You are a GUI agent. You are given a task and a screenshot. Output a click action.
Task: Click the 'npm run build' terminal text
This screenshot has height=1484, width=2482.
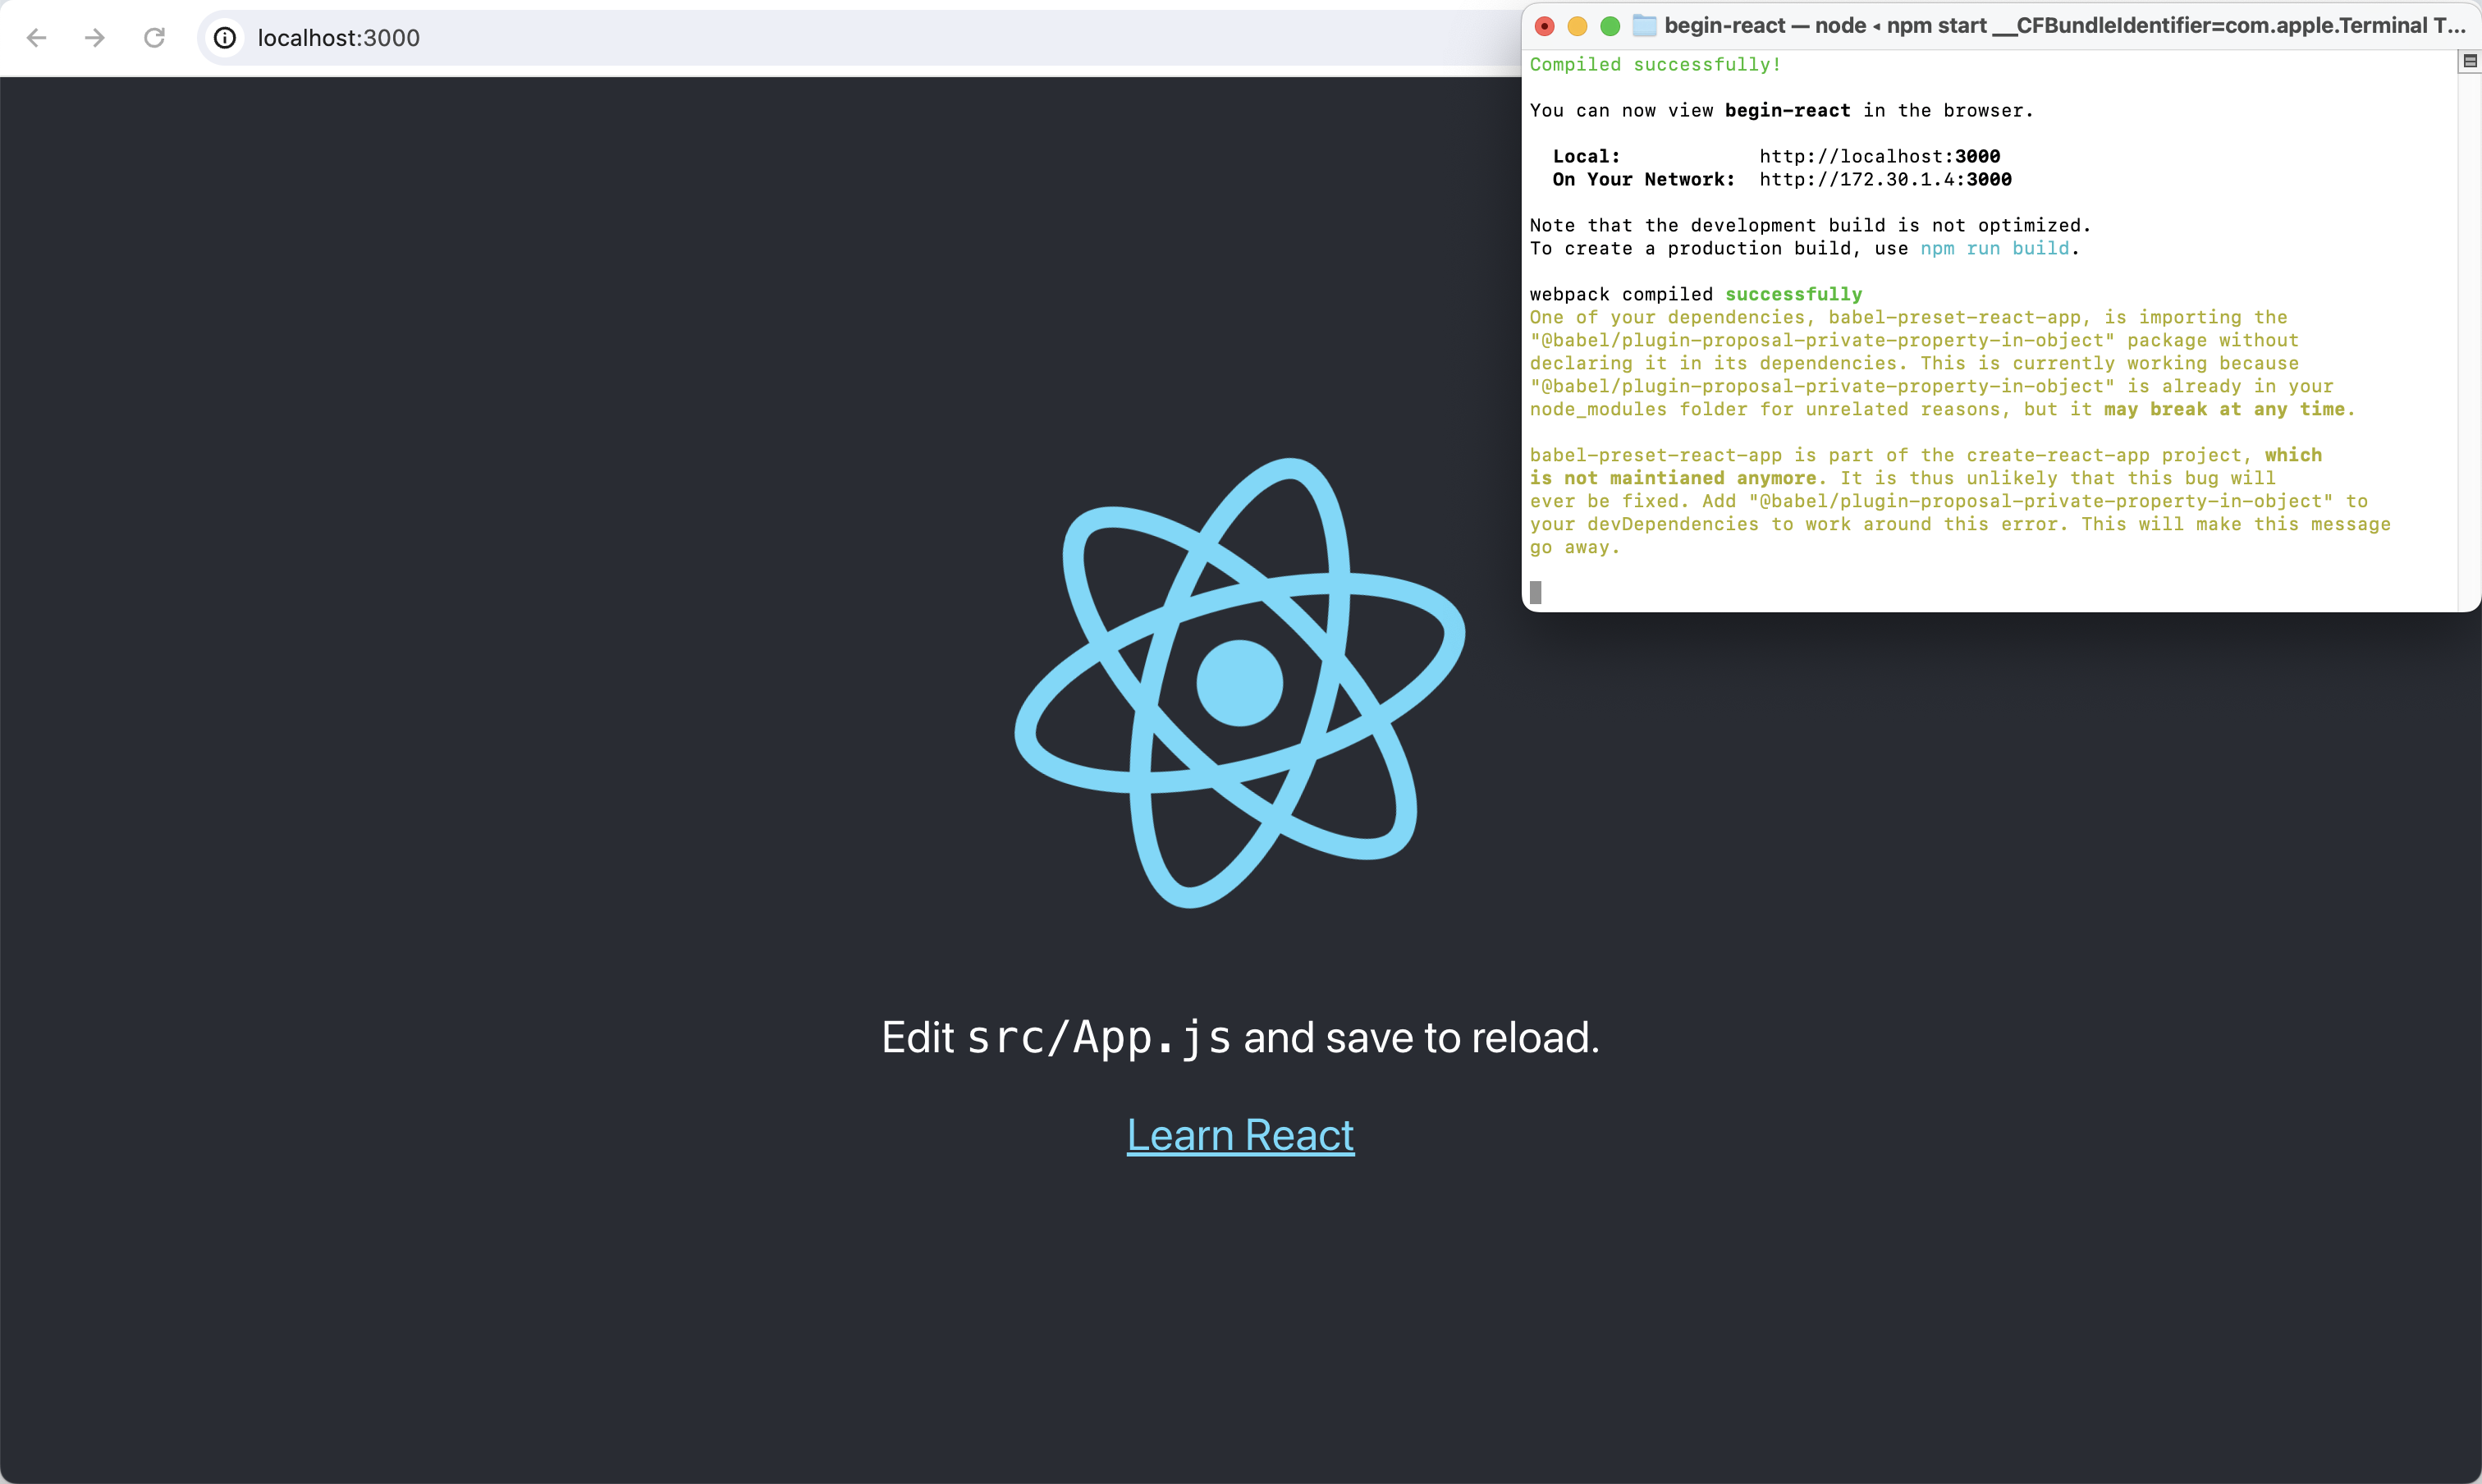coord(1994,249)
